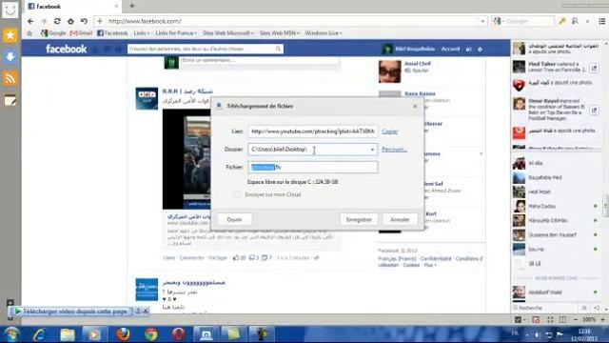Go to the browser home page
609x343 pixels.
[70, 21]
